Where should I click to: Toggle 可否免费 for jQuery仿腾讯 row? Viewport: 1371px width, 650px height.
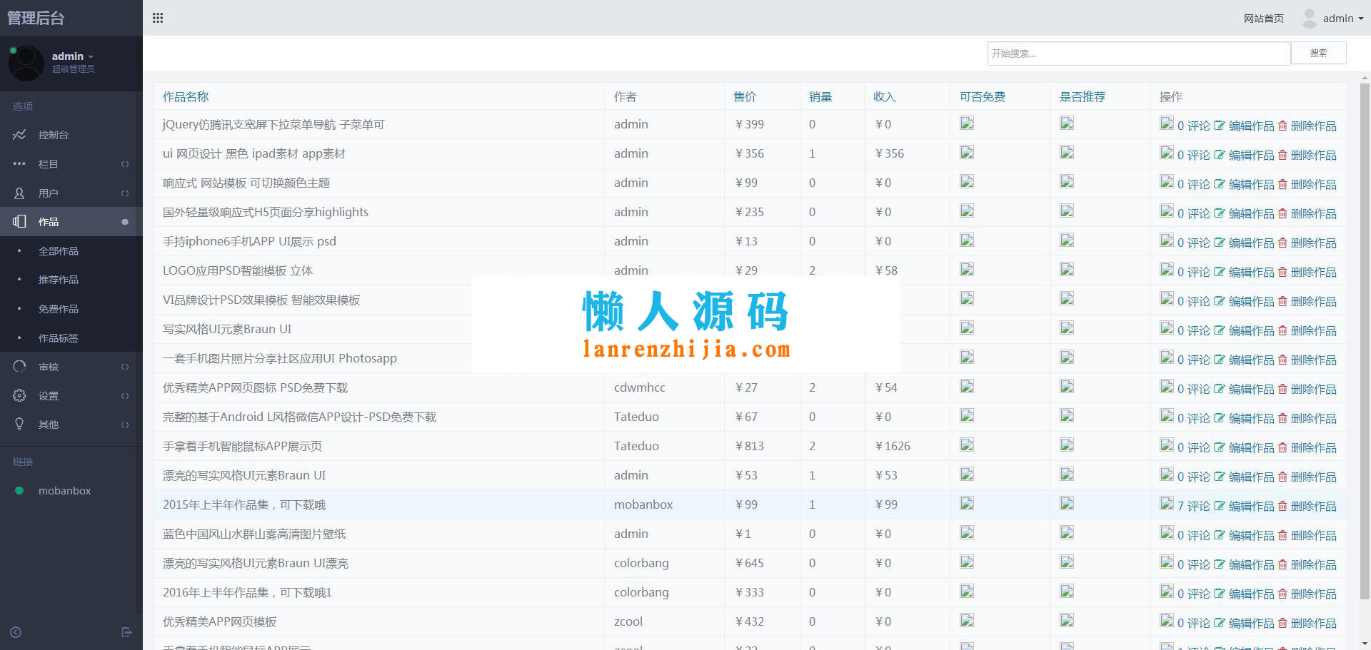coord(967,123)
